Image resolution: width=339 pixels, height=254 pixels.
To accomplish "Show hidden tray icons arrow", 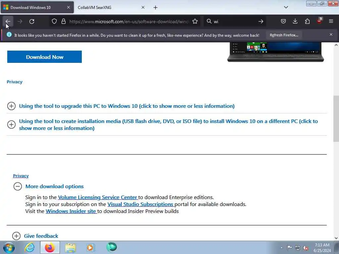I will [x=281, y=248].
